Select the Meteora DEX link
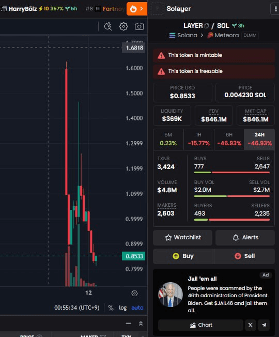The height and width of the screenshot is (337, 279). (223, 35)
